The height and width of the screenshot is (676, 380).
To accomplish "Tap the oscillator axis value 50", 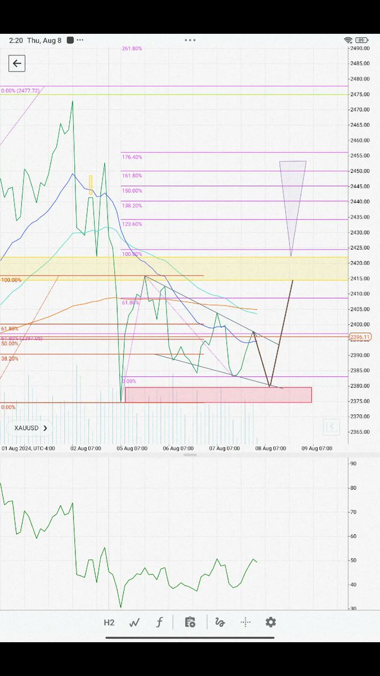I will pyautogui.click(x=354, y=561).
